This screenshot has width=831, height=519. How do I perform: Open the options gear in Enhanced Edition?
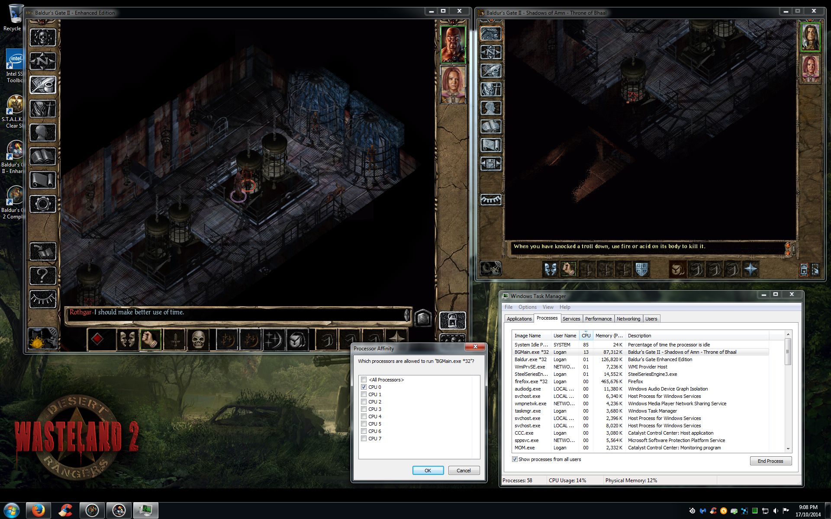pos(43,204)
